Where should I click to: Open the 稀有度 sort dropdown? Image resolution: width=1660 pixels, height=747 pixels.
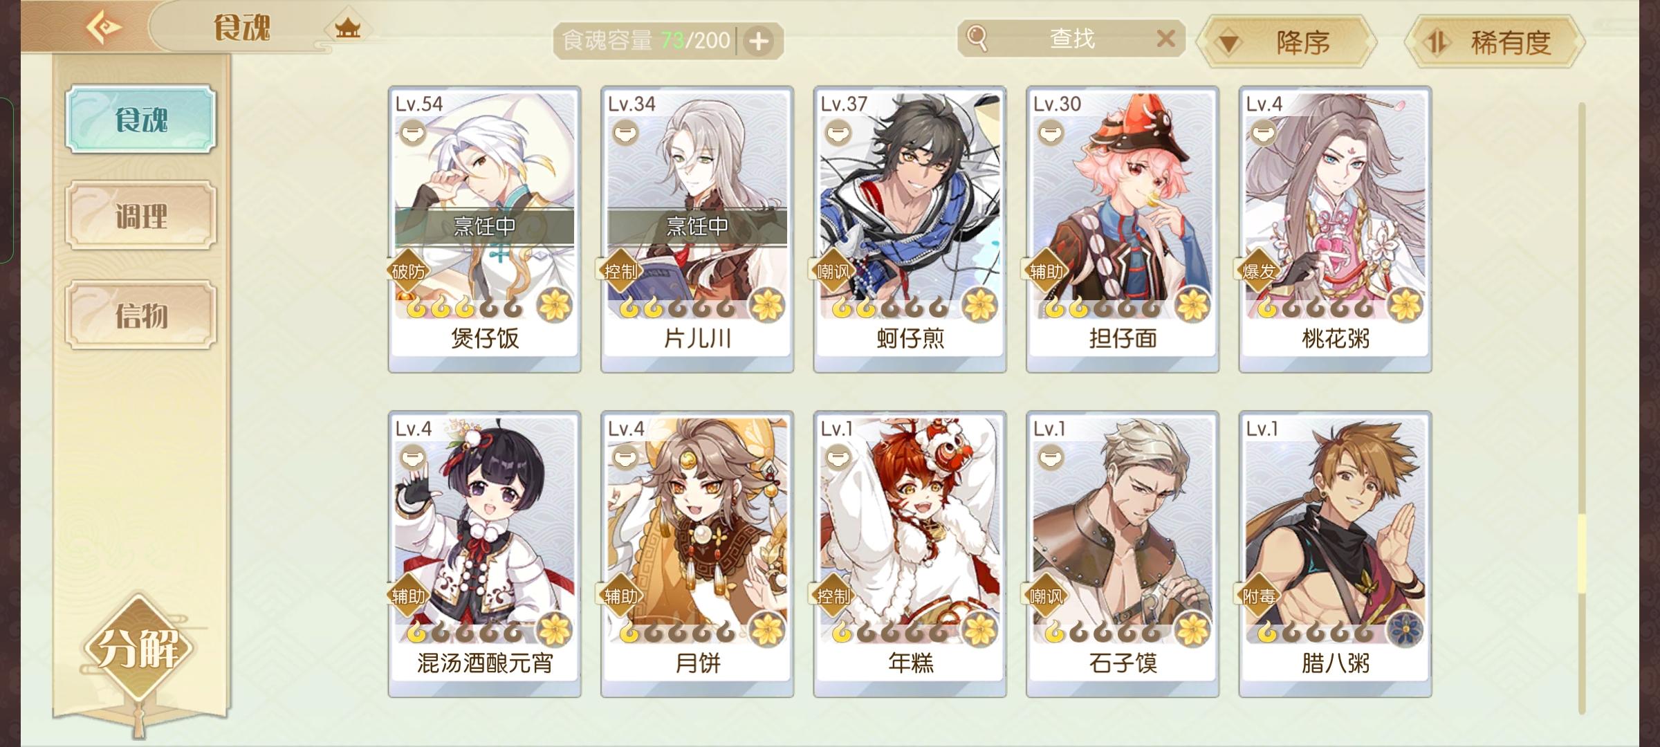click(1495, 42)
